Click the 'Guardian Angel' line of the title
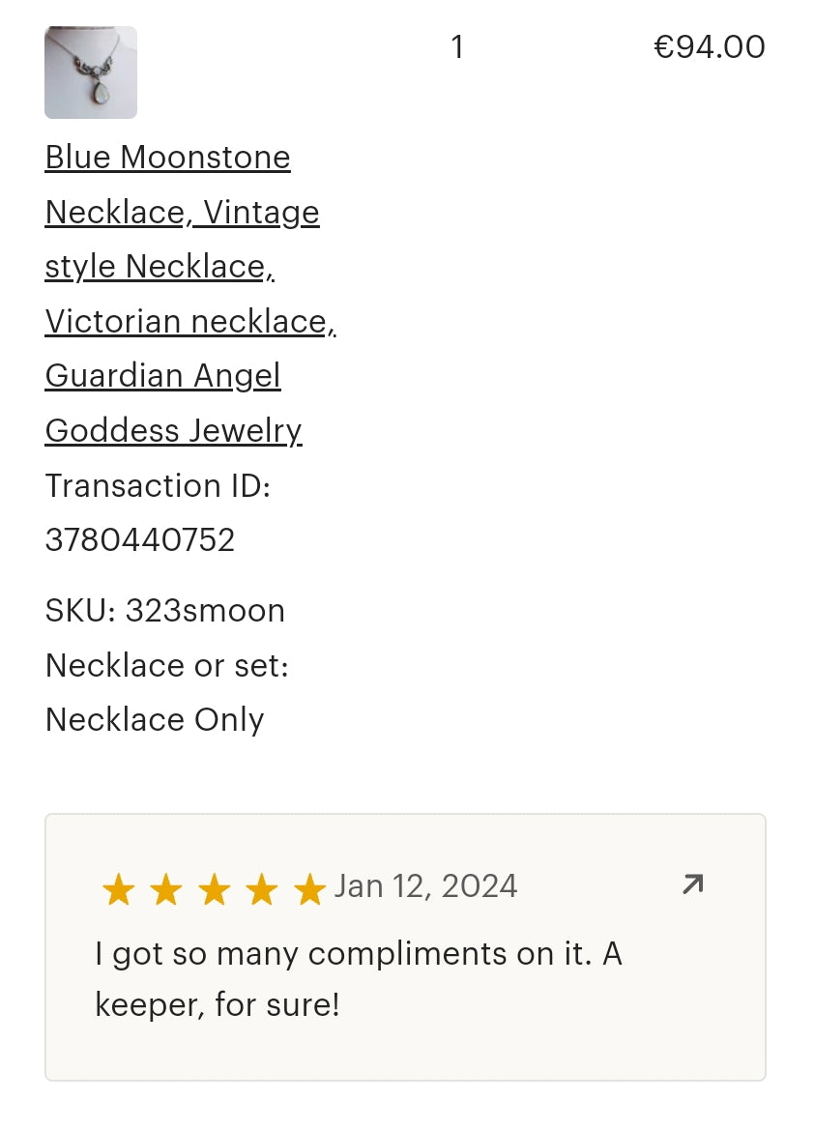The image size is (814, 1129). click(162, 375)
